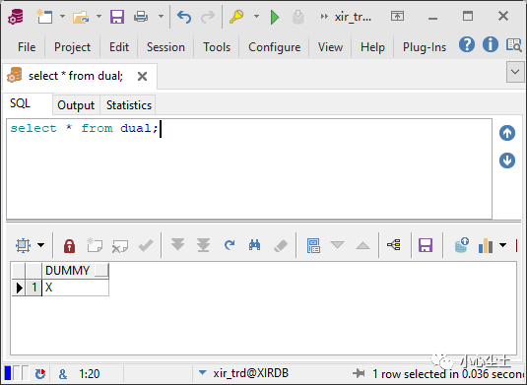Screen dimensions: 527x385
Task: Save results with the grid toolbar floppy icon
Action: 426,245
